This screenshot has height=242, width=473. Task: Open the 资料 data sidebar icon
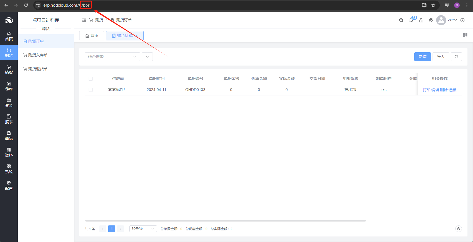coord(9,152)
